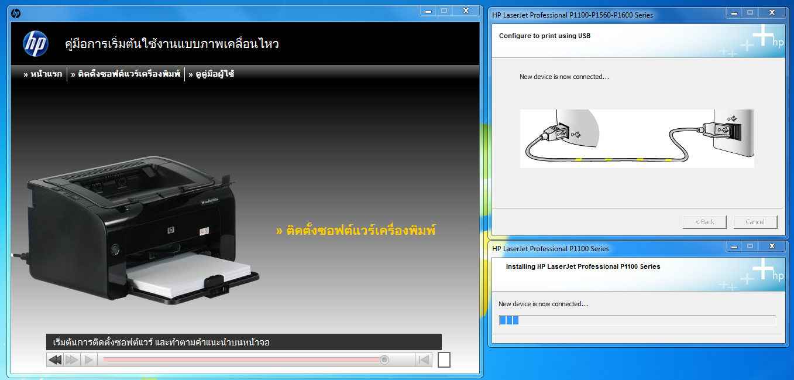Click the HP icon in the guide title bar
This screenshot has height=380, width=794.
click(16, 13)
